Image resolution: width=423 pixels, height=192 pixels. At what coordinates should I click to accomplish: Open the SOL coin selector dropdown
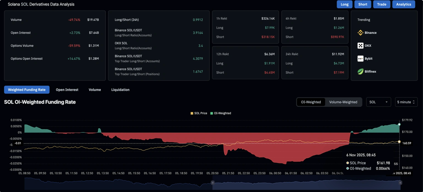coord(379,102)
